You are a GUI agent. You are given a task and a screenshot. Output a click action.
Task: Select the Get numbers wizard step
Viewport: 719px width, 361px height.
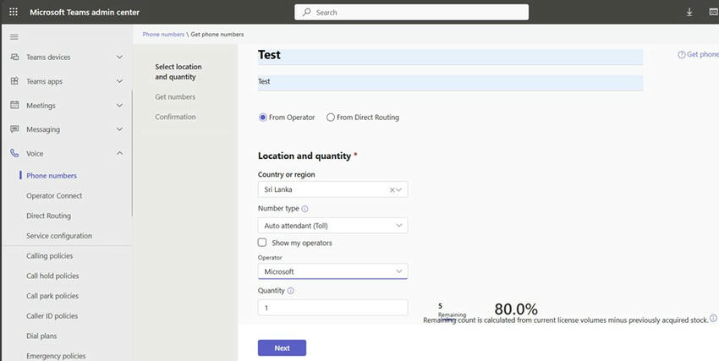175,96
